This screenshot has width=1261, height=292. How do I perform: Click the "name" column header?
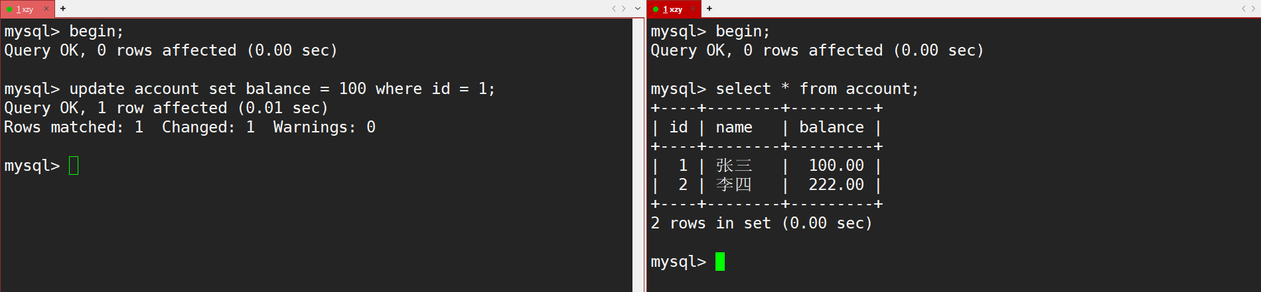click(x=734, y=127)
